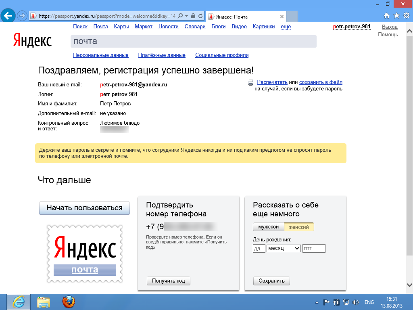413x310 pixels.
Task: Click the search magnifier in address bar
Action: pyautogui.click(x=180, y=16)
